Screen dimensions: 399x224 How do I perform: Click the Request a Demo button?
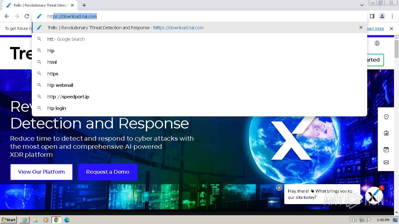108,172
